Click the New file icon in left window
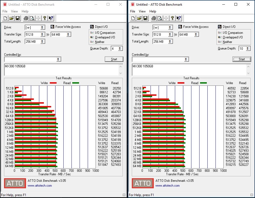Viewport: 255px width, 198px height. [5, 18]
